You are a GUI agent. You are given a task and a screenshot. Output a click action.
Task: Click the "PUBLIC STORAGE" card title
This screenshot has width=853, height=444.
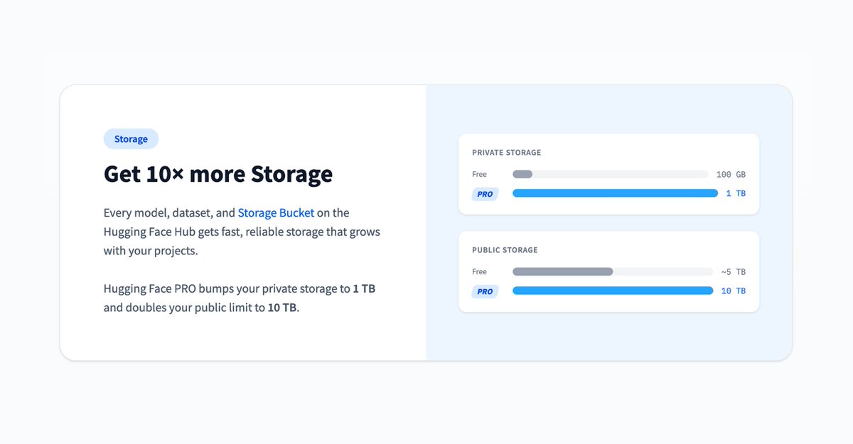pos(505,250)
